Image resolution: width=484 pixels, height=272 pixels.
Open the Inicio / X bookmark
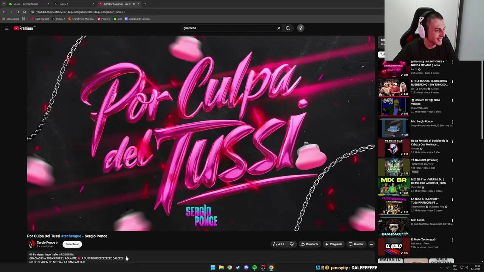[59, 19]
